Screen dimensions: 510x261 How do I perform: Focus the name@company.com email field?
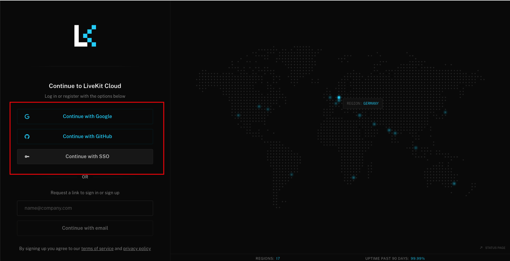tap(85, 208)
